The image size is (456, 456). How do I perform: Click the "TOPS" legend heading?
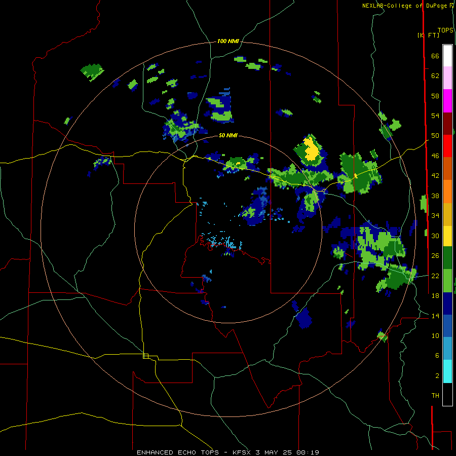(x=445, y=30)
